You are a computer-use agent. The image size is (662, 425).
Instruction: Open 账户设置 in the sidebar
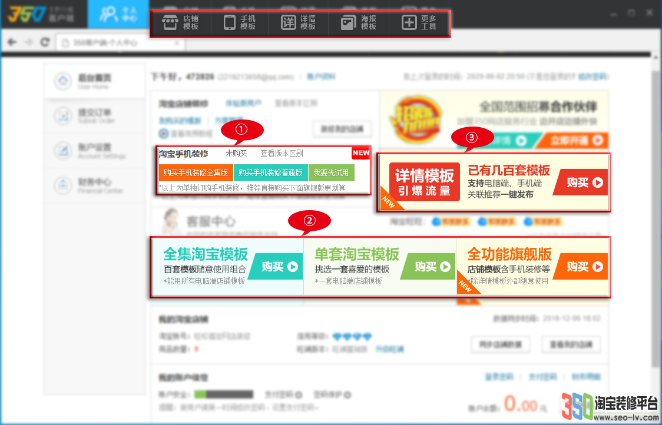point(95,150)
